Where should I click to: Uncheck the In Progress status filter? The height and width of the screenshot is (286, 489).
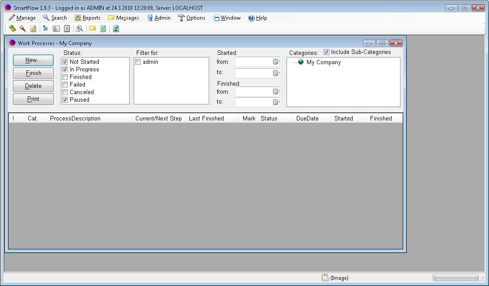(x=65, y=69)
